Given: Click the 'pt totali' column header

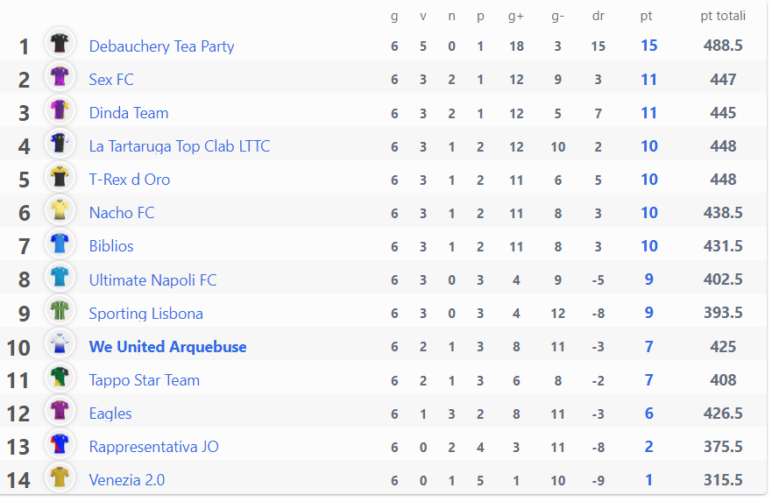Looking at the screenshot, I should (x=723, y=17).
